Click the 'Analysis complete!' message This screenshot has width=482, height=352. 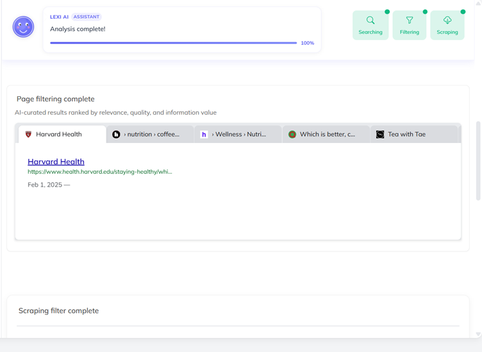click(78, 29)
